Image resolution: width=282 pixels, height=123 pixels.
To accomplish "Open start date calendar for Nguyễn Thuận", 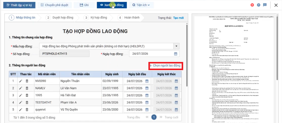I will 147,81.
